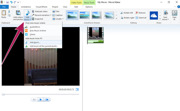Click the Redo arrow in title bar
Image resolution: width=180 pixels, height=111 pixels.
click(x=15, y=2)
